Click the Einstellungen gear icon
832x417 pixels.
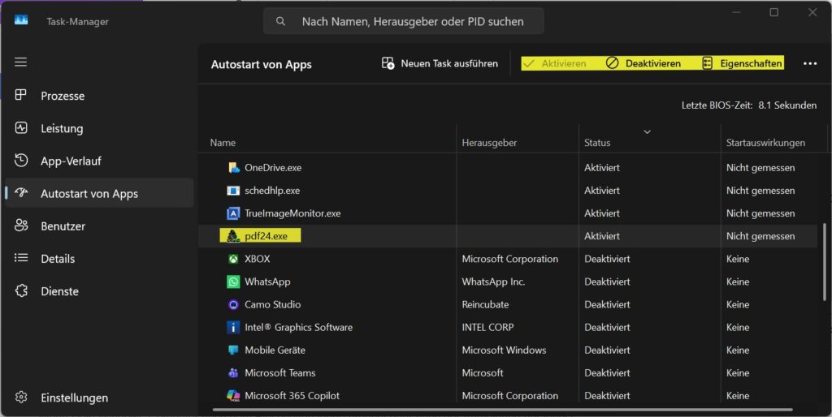[20, 397]
